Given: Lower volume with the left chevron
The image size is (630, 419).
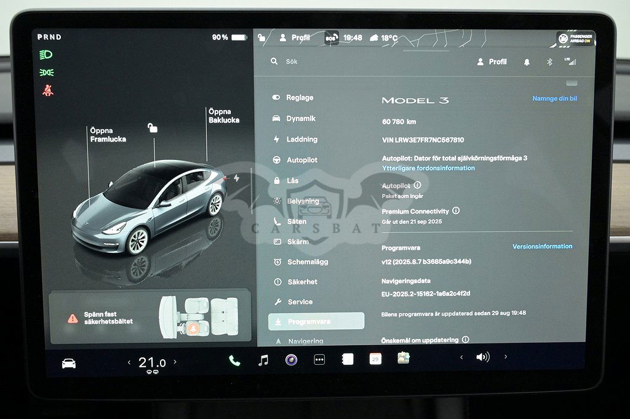Looking at the screenshot, I should [461, 357].
